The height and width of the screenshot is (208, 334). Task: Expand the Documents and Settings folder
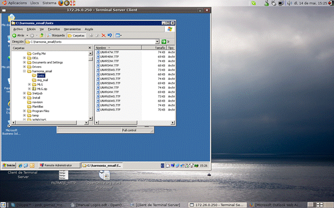pyautogui.click(x=24, y=62)
